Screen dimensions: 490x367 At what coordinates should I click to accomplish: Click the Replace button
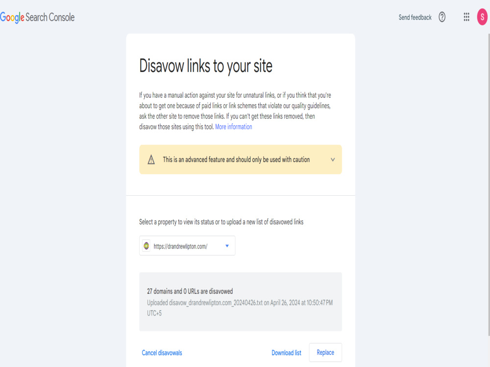coord(325,352)
